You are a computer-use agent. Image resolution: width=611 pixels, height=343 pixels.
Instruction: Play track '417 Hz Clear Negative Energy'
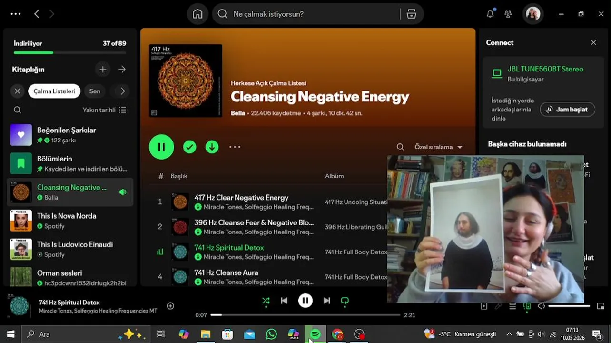click(241, 198)
